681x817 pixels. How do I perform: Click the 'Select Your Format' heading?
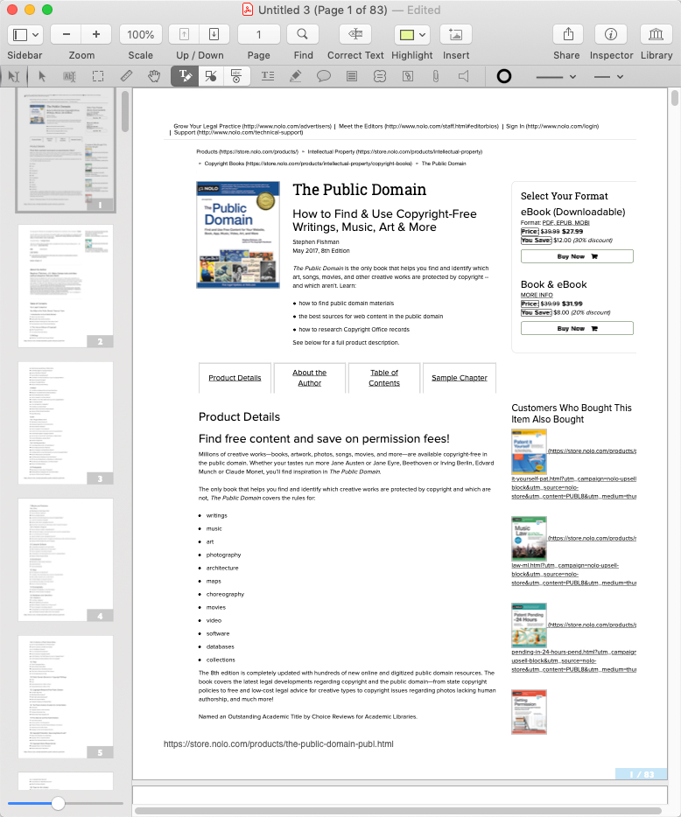[565, 196]
